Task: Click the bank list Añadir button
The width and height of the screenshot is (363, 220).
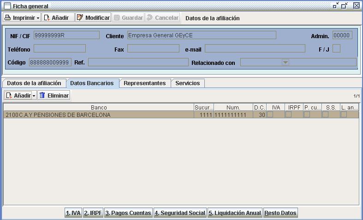Action: pyautogui.click(x=18, y=95)
